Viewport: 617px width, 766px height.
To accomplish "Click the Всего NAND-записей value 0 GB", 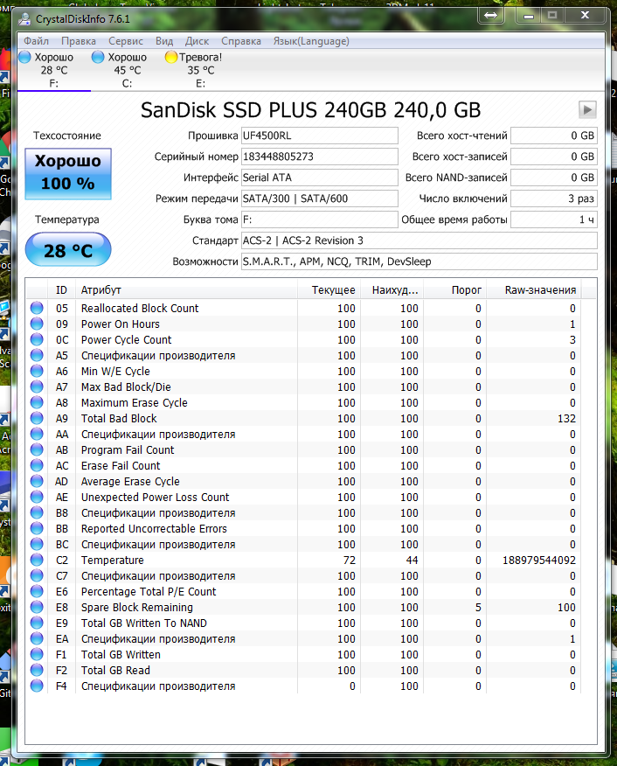I will tap(553, 178).
